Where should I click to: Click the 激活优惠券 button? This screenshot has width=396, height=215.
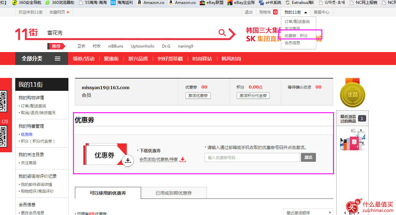198,96
